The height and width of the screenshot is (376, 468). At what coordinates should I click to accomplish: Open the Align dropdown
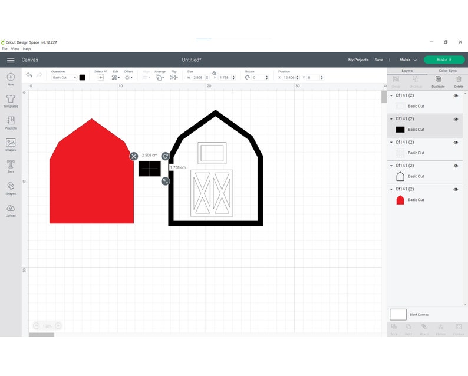[x=146, y=78]
